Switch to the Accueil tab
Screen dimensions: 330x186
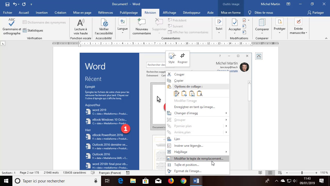(24, 13)
